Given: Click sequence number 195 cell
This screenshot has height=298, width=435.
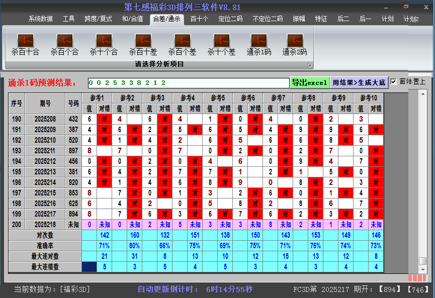Looking at the screenshot, I should tap(17, 172).
